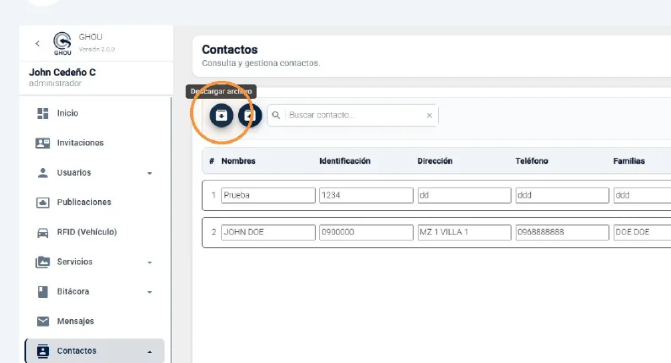The width and height of the screenshot is (671, 363).
Task: Select Contactos in the sidebar
Action: point(95,351)
